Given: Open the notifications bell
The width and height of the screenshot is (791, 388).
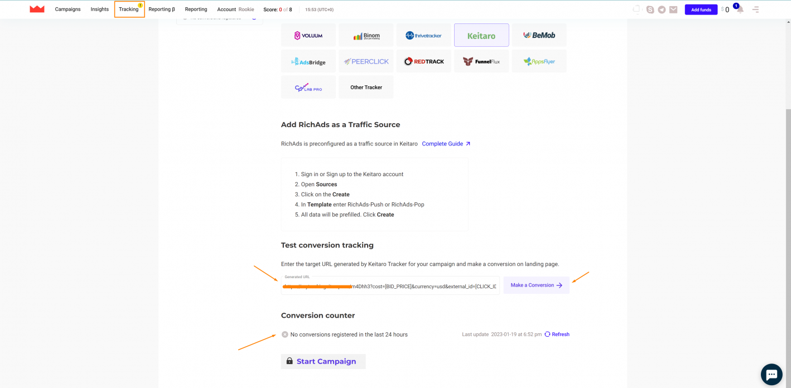Looking at the screenshot, I should coord(740,9).
